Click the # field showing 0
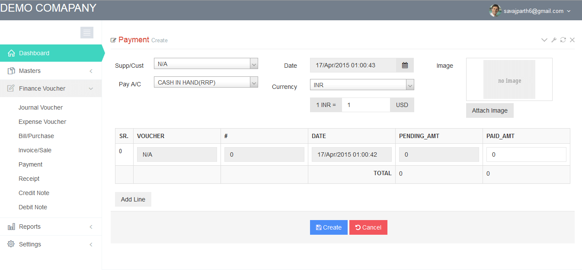Screen dimensions: 582x274 tap(264, 154)
